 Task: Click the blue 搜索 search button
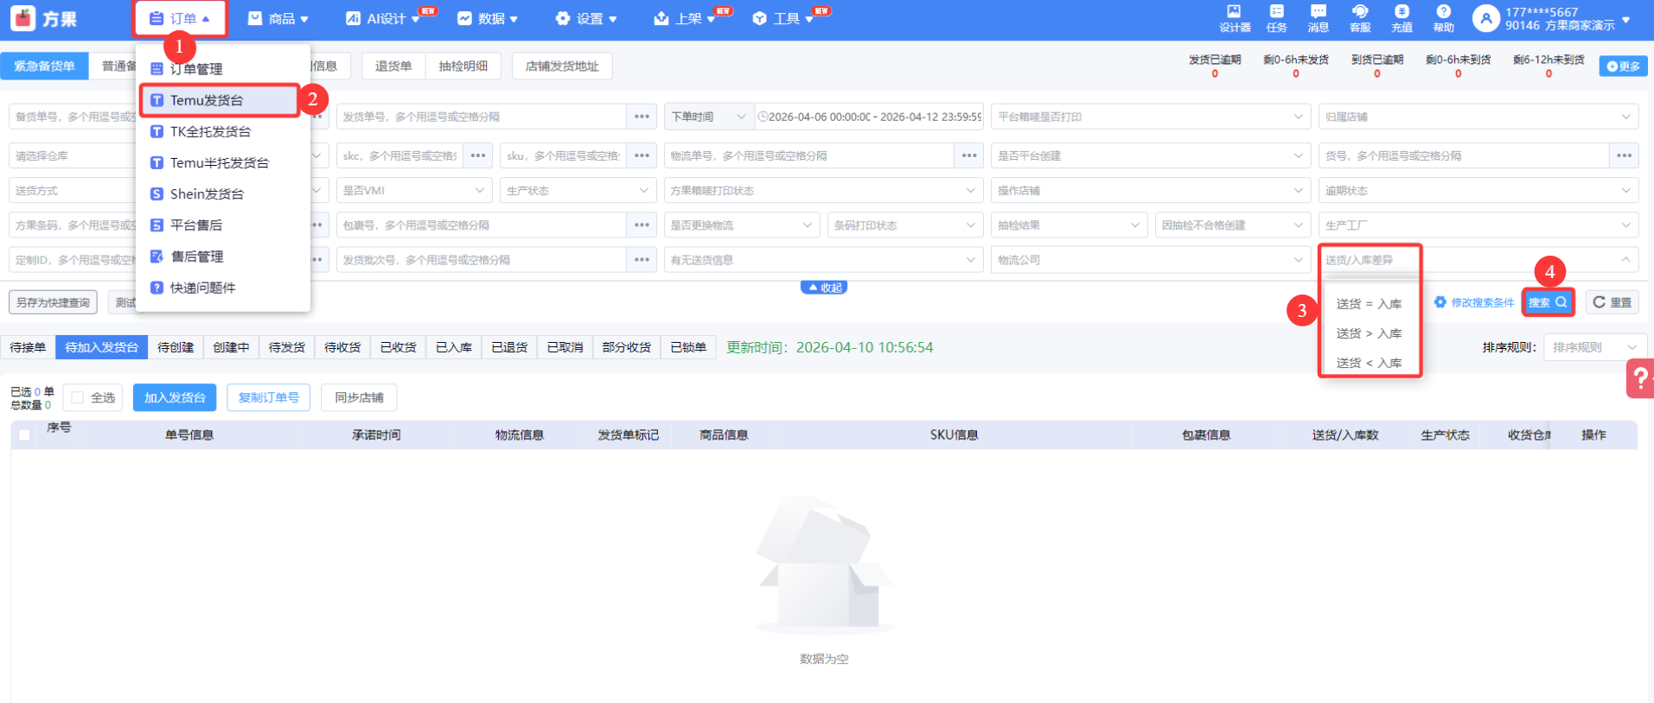click(1547, 302)
